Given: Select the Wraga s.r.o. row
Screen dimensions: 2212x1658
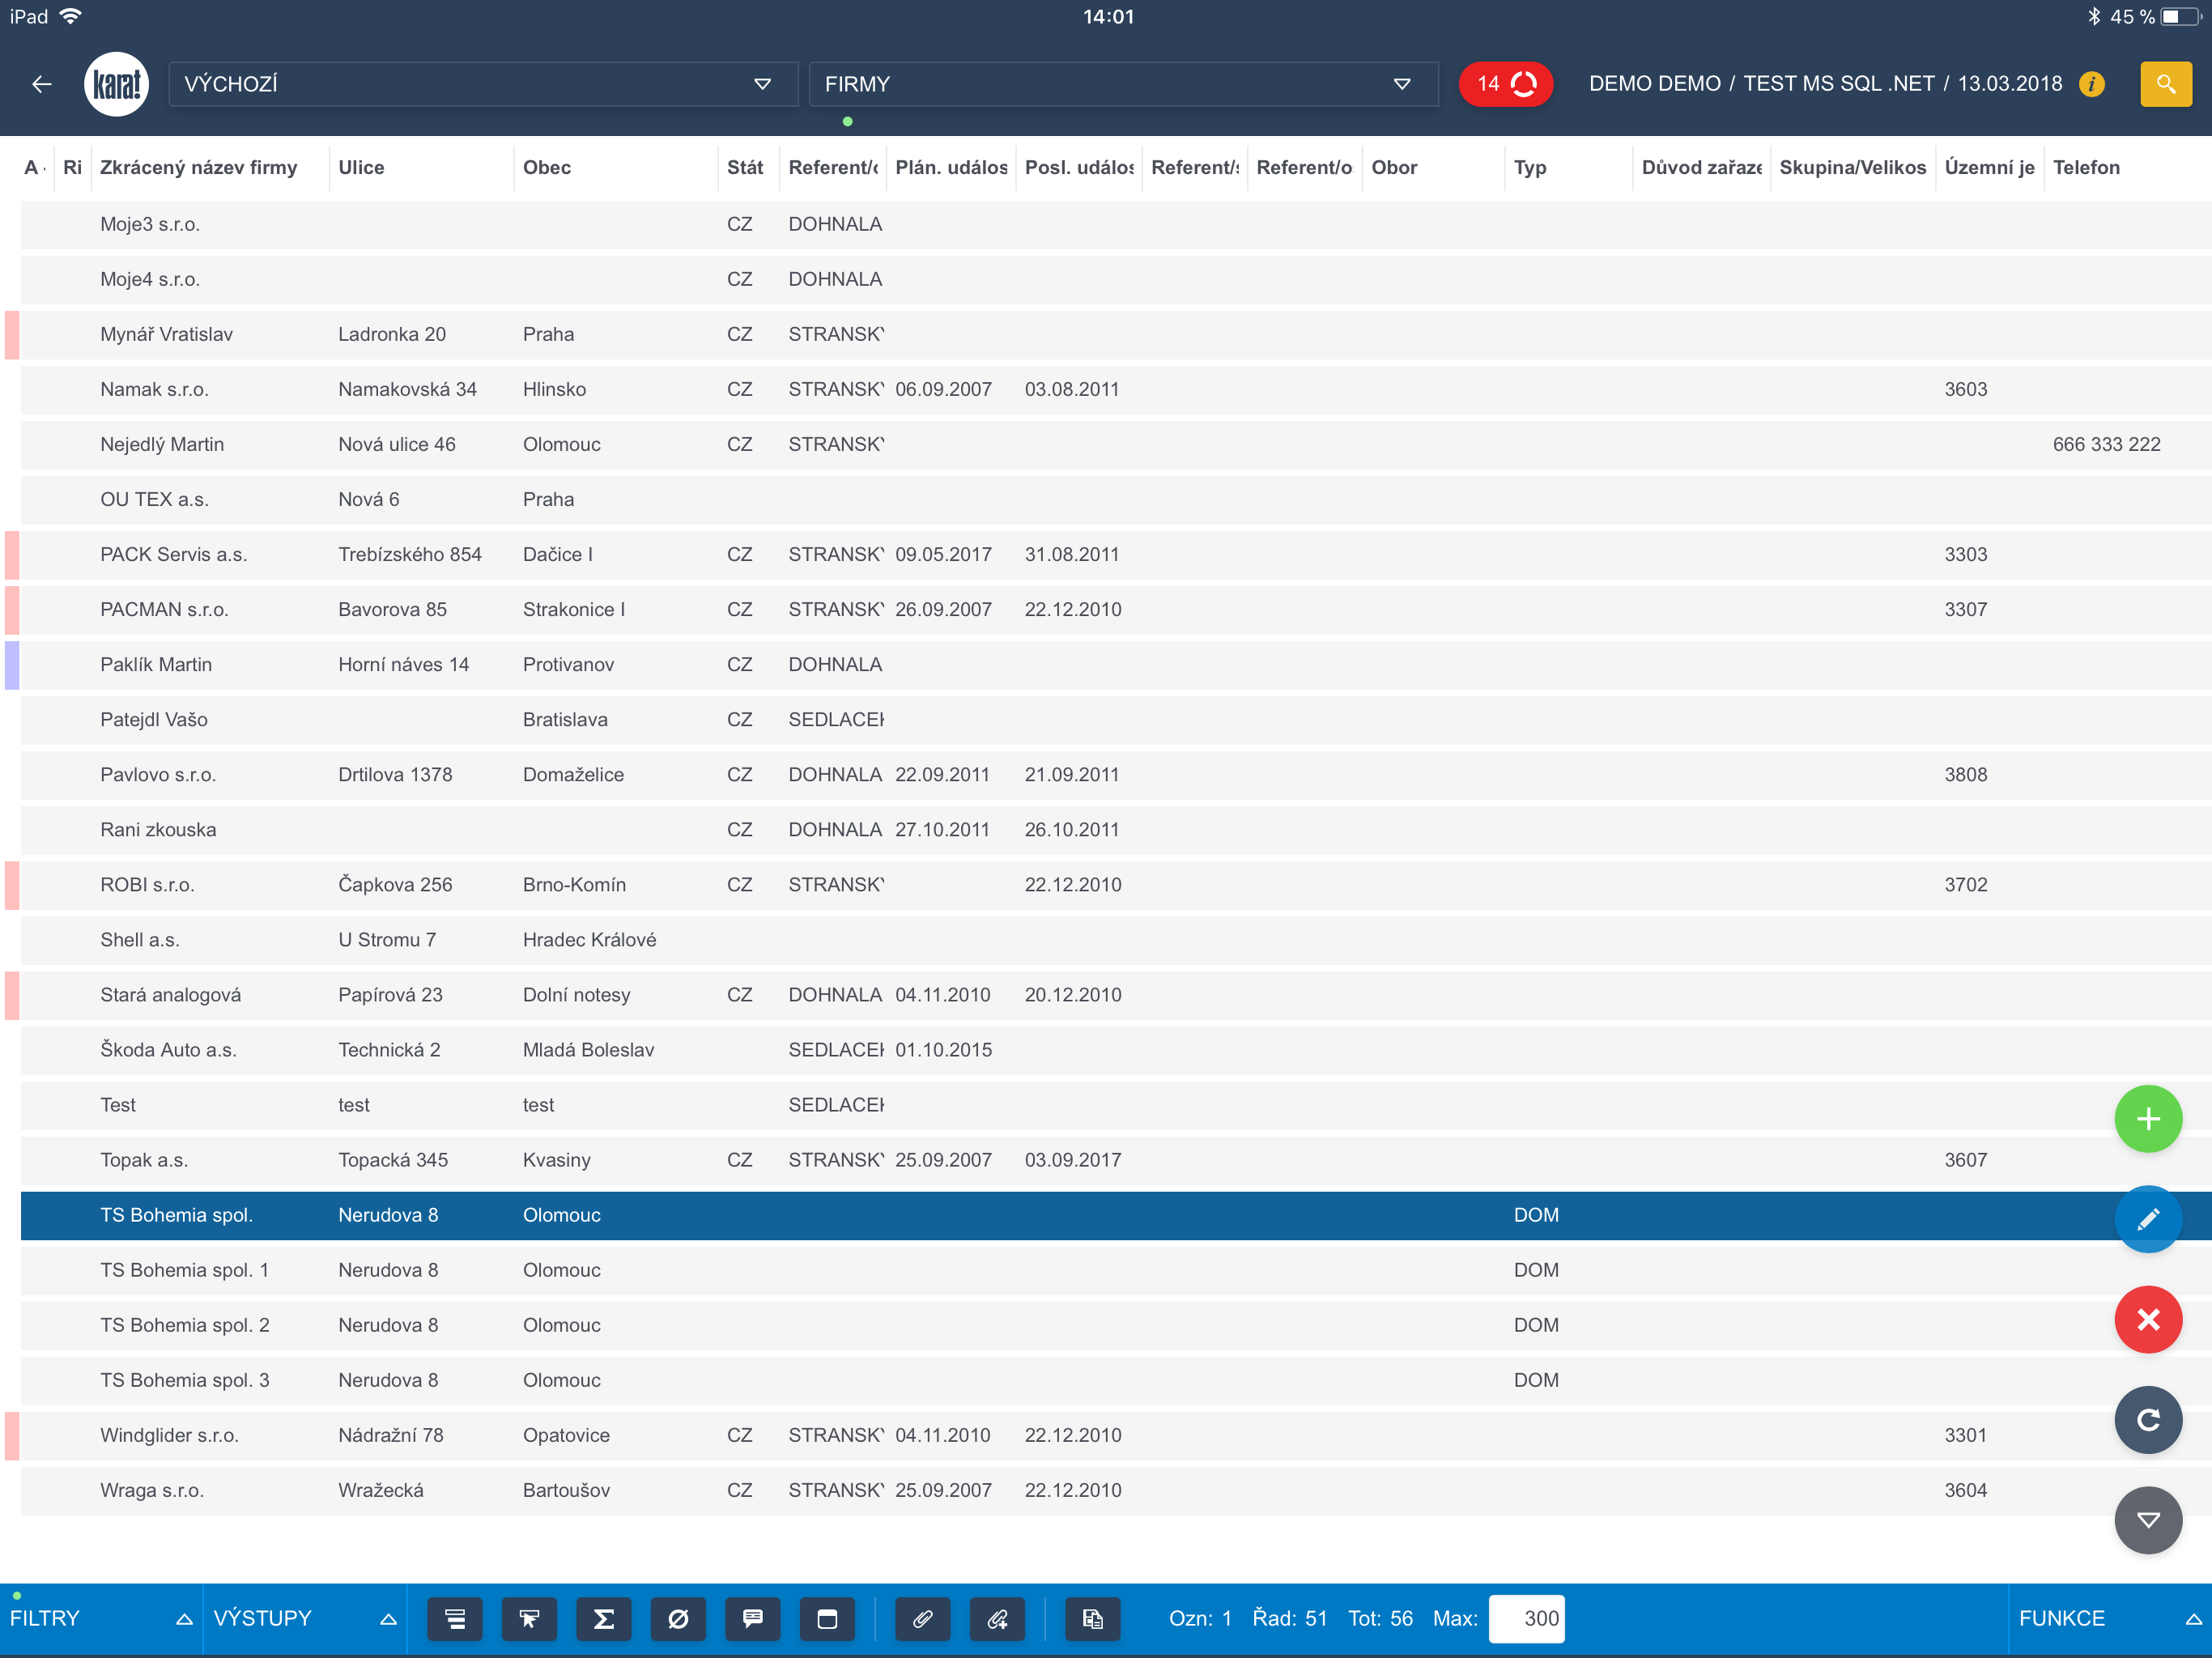Looking at the screenshot, I should pos(1116,1490).
